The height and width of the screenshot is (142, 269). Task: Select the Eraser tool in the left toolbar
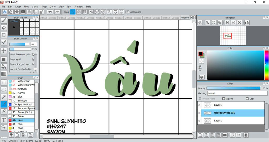4,27
